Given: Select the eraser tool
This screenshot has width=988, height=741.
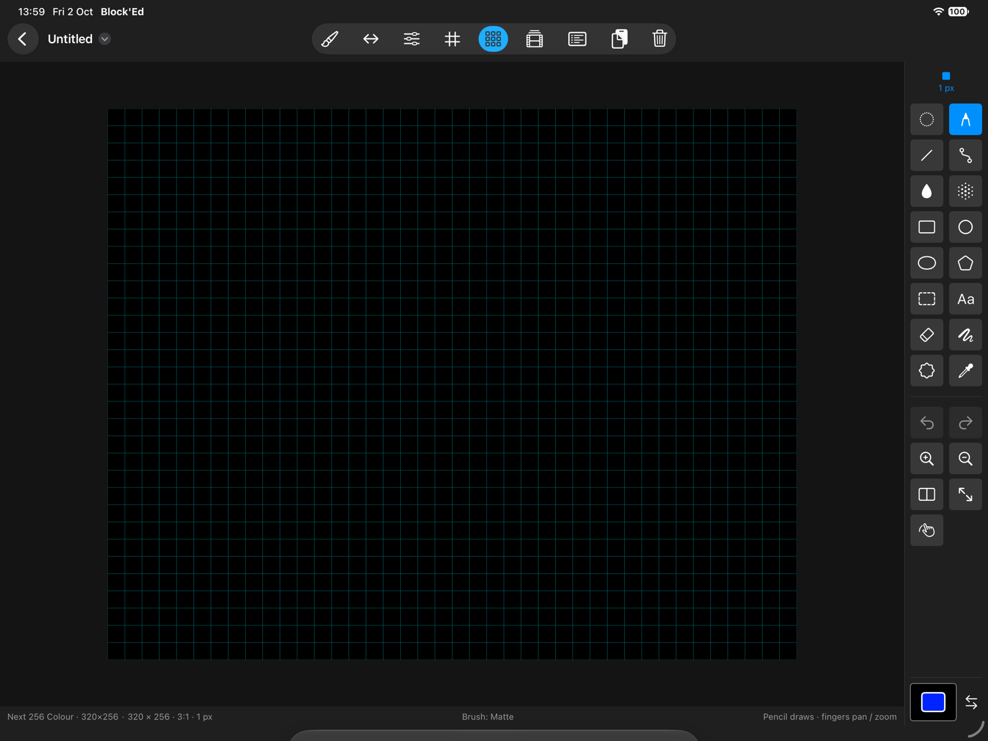Looking at the screenshot, I should coord(927,335).
